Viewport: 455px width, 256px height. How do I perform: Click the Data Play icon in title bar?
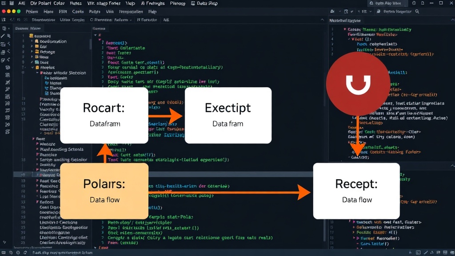[x=193, y=3]
